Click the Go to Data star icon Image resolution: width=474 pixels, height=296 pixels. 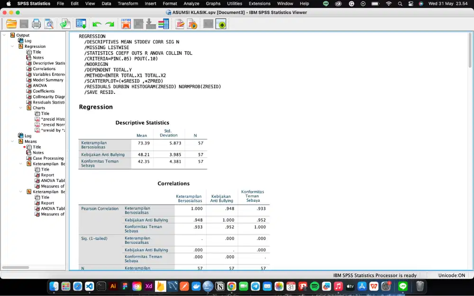click(x=126, y=24)
